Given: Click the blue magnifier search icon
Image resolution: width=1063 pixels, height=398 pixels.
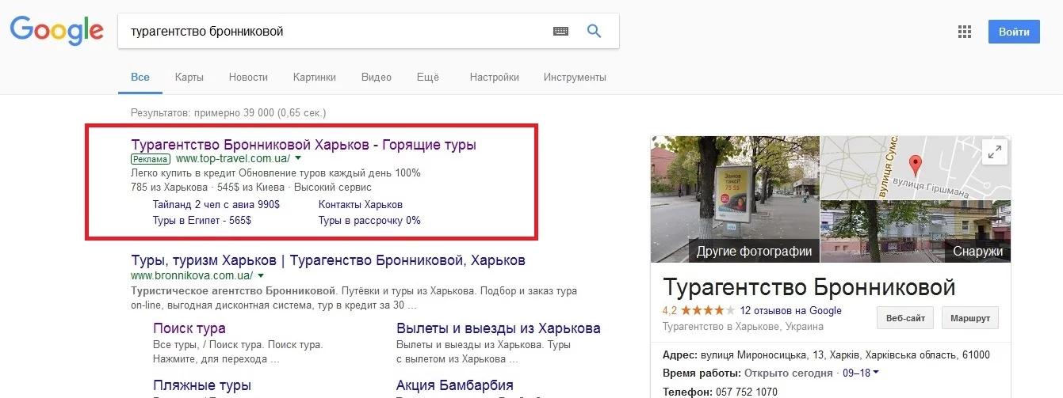Looking at the screenshot, I should 594,32.
